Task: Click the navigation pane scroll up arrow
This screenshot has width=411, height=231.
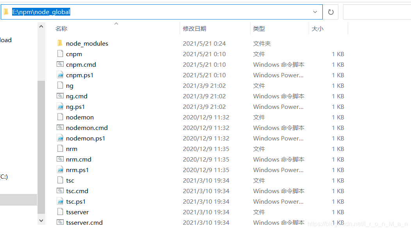Action: click(x=41, y=27)
